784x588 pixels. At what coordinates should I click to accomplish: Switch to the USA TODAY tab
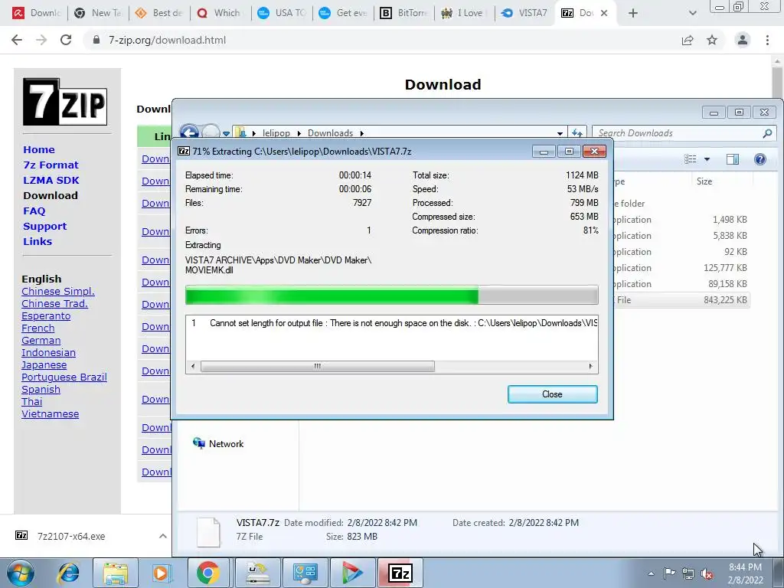pos(282,13)
